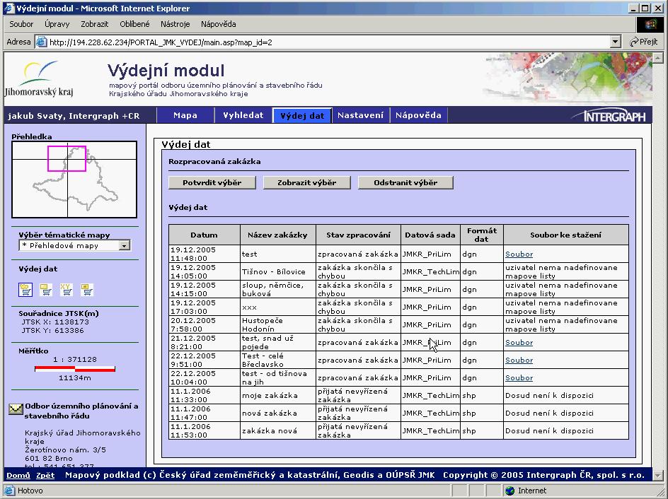Follow the Domů link in the footer
668x499 pixels.
point(18,475)
